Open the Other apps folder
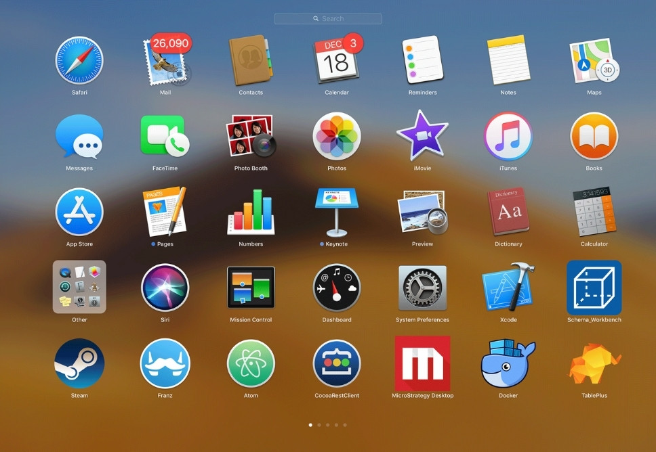The image size is (656, 452). (x=79, y=287)
